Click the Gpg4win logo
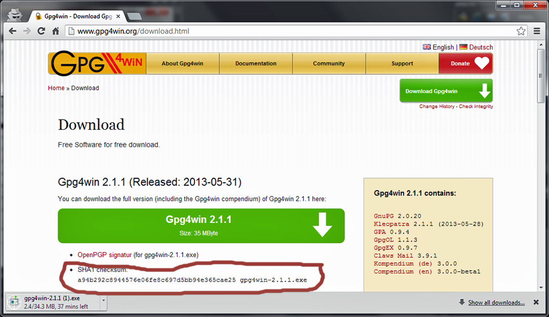 click(97, 63)
